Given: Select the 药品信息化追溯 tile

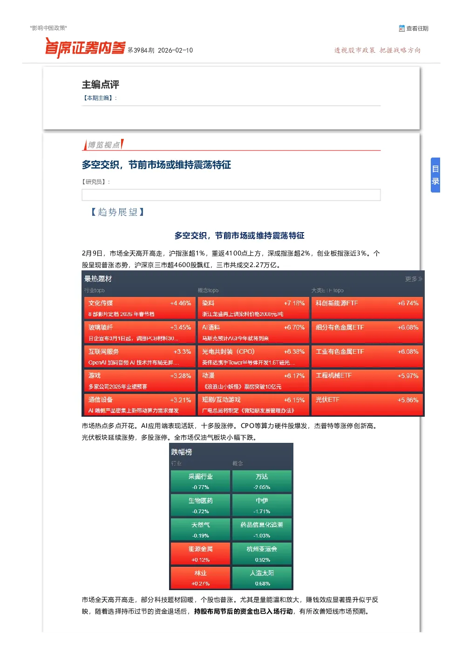Looking at the screenshot, I should [262, 530].
